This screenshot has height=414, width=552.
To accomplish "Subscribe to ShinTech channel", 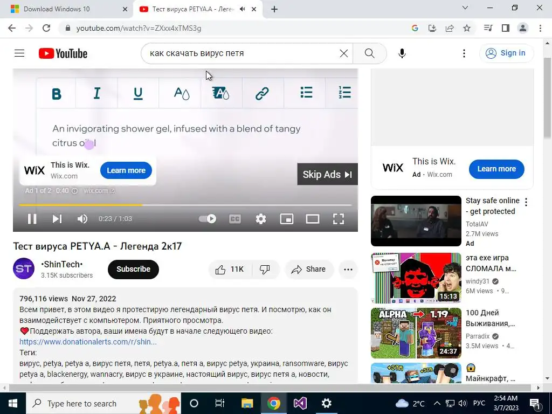I will (x=134, y=270).
